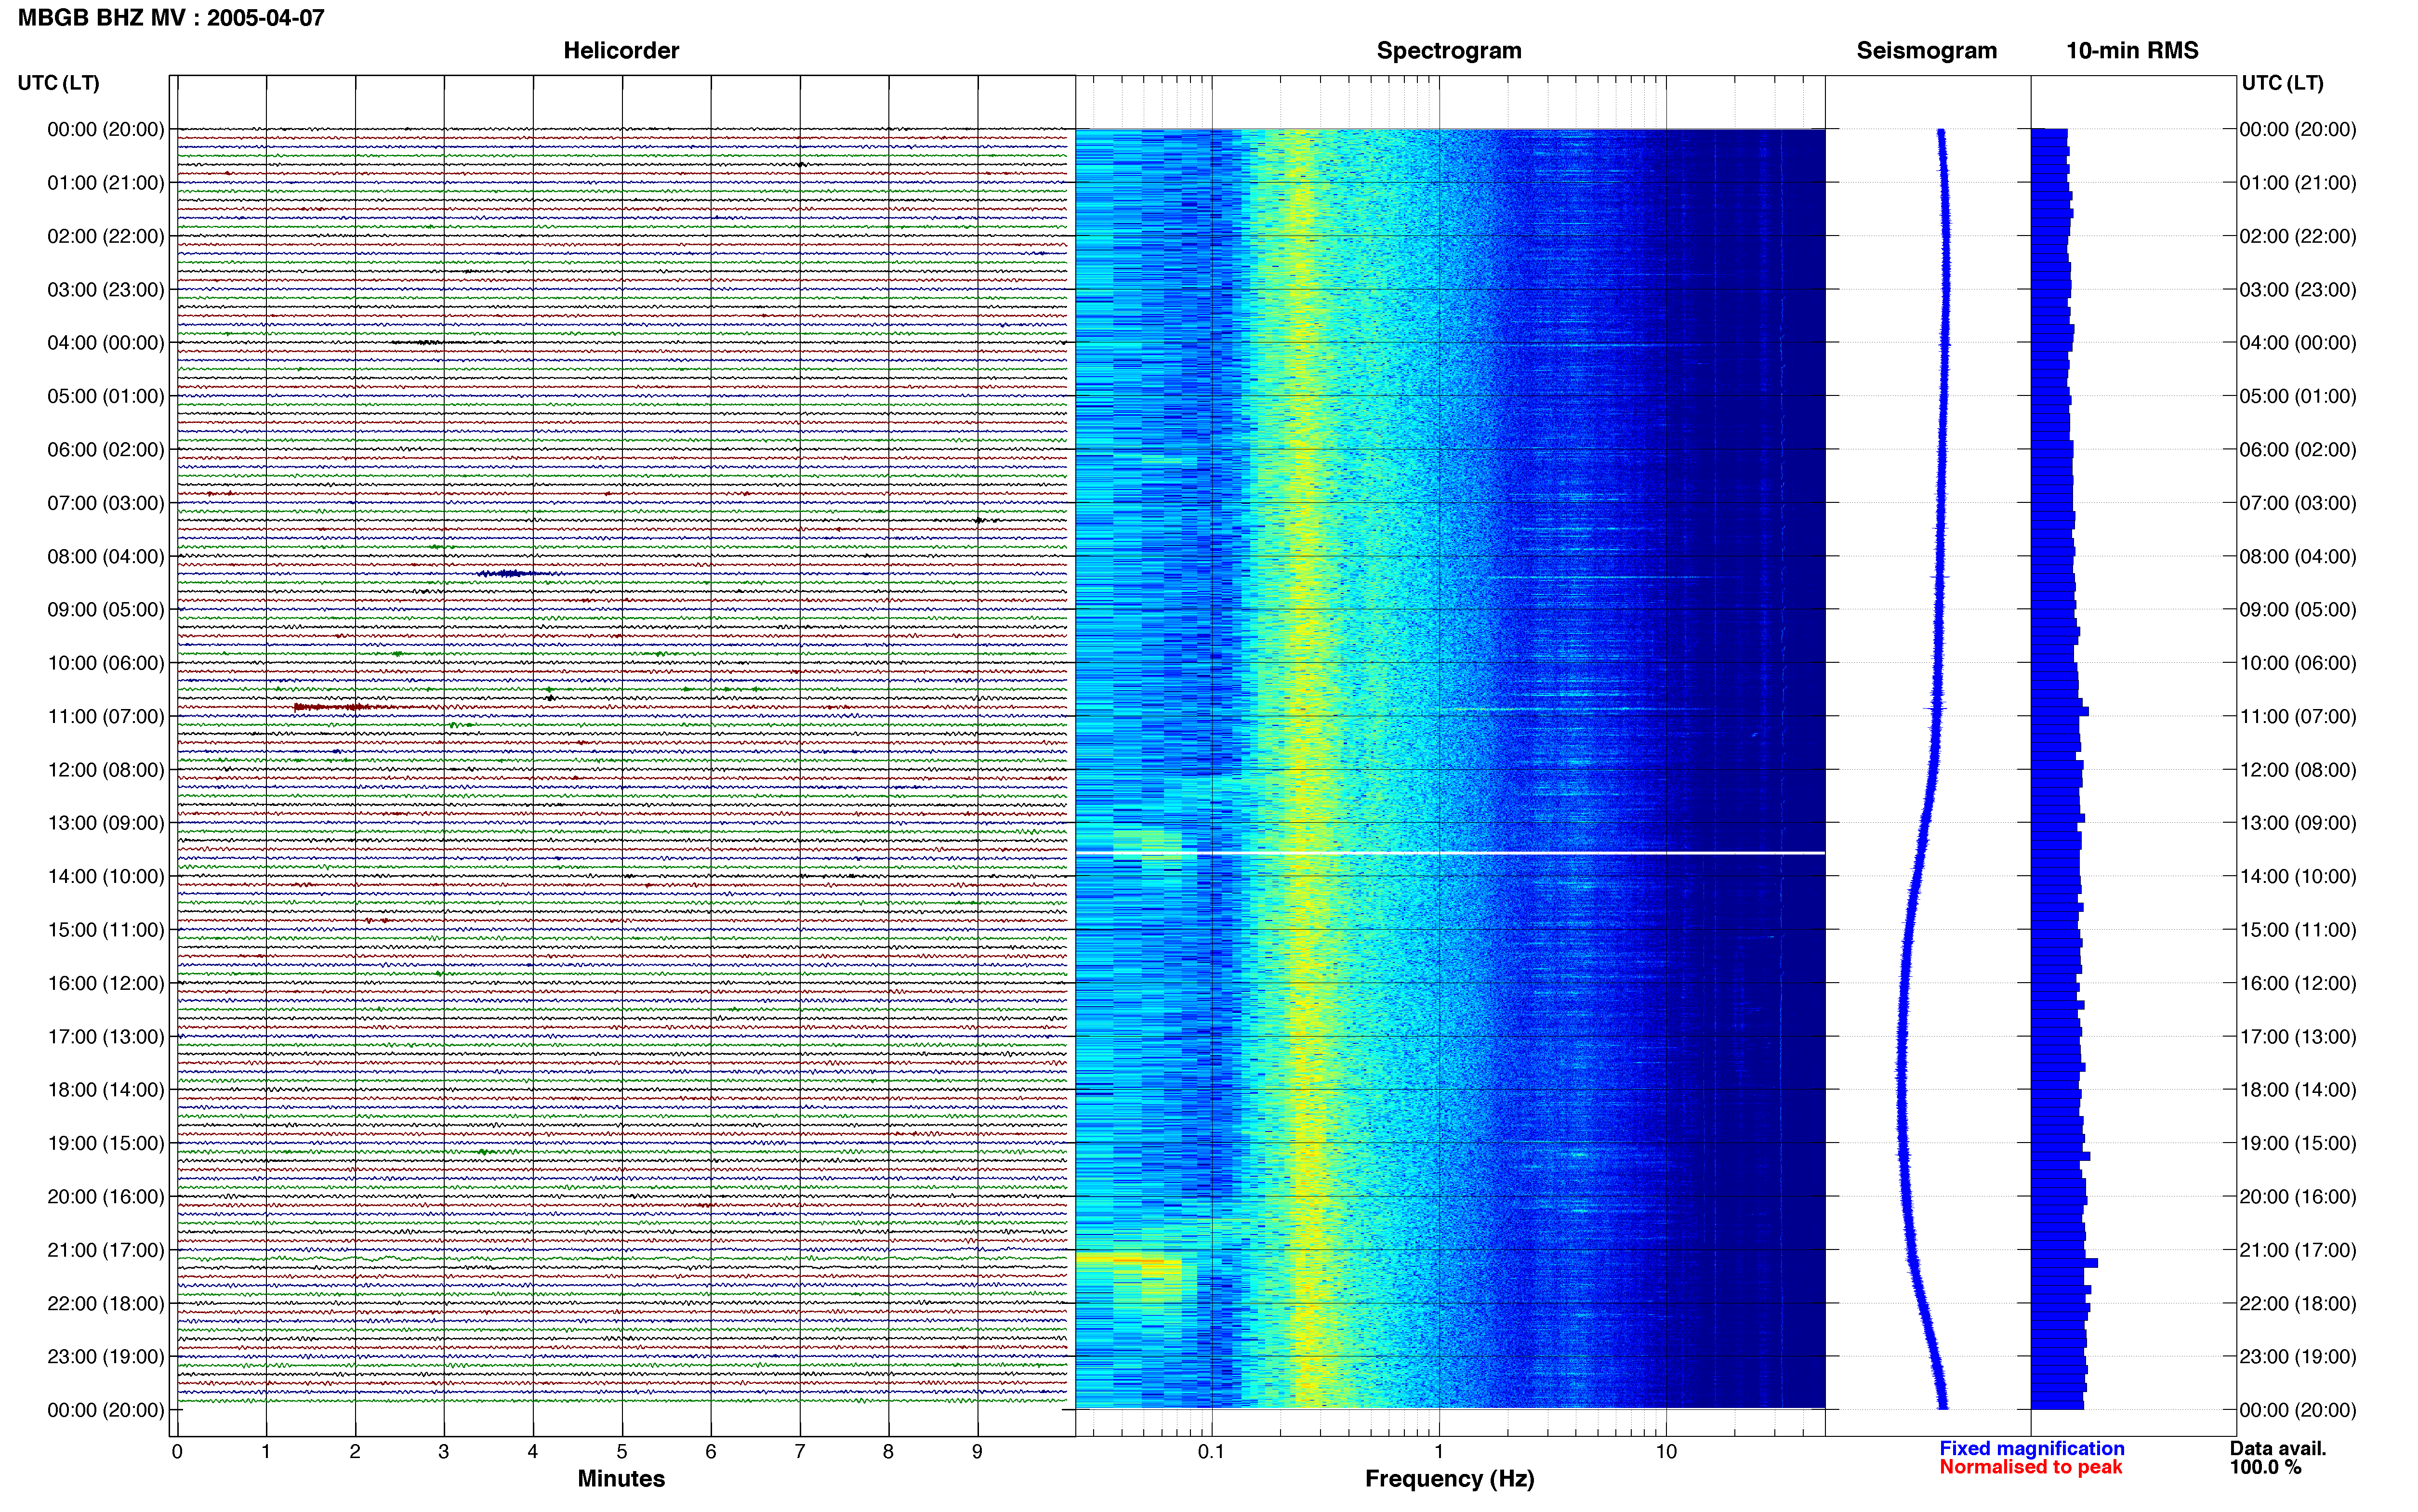Click the "0" tick on the minutes axis
Screen dimensions: 2418x1512
pos(177,1451)
